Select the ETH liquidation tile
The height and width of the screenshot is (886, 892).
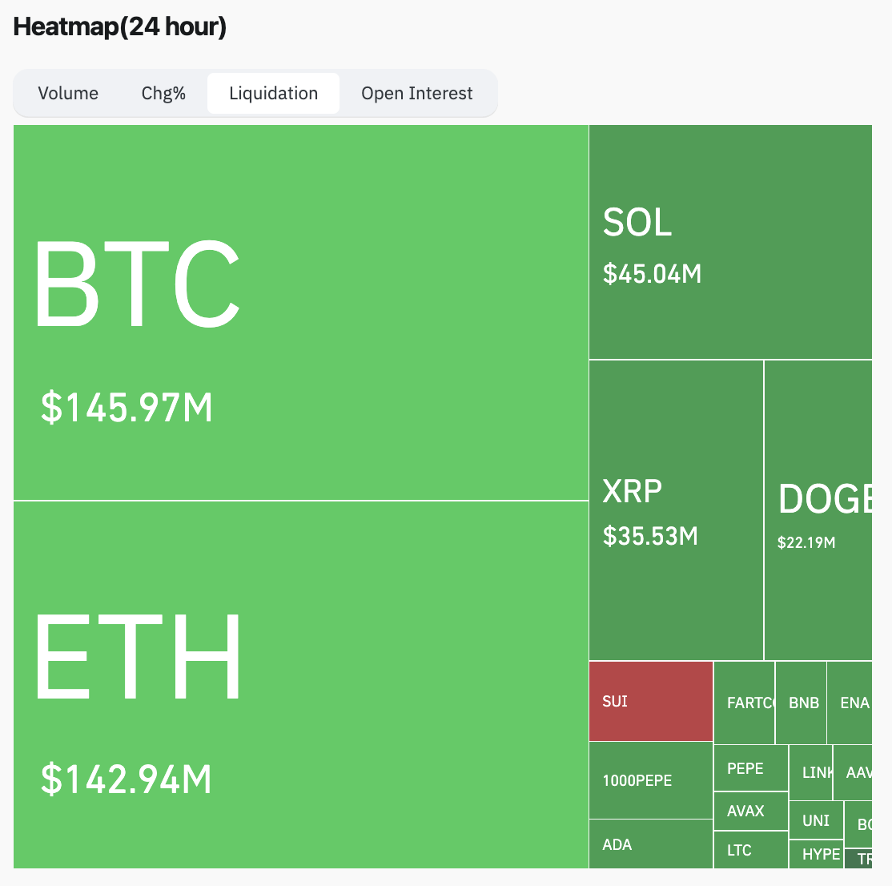coord(300,685)
